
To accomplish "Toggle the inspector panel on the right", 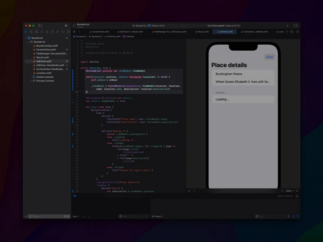I will pos(296,25).
